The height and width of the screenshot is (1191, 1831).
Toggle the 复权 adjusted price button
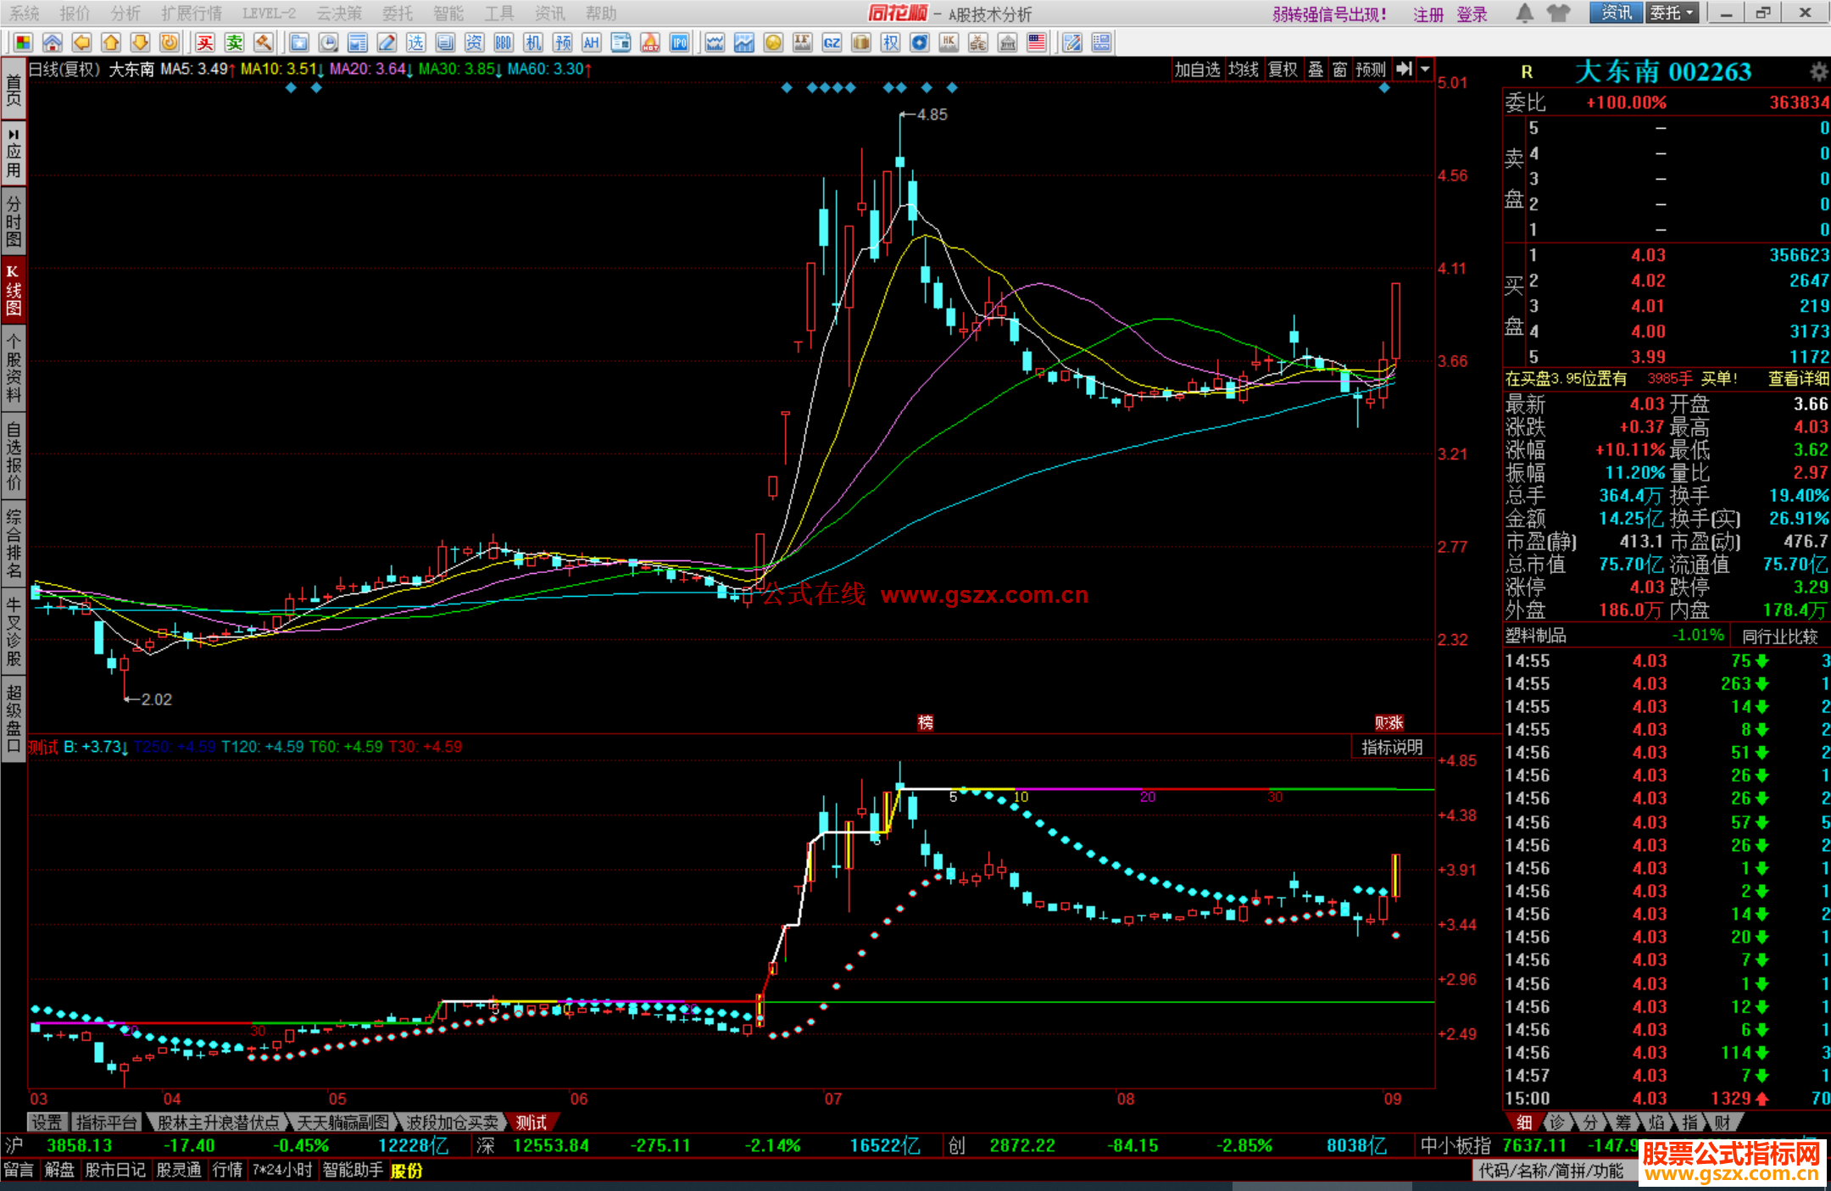[1283, 70]
